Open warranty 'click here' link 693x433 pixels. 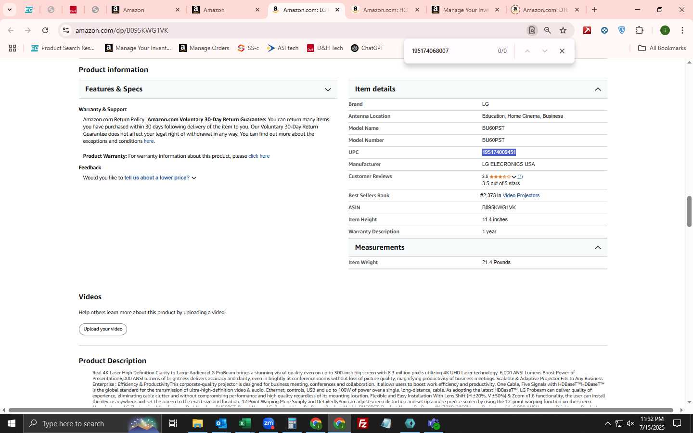(259, 156)
